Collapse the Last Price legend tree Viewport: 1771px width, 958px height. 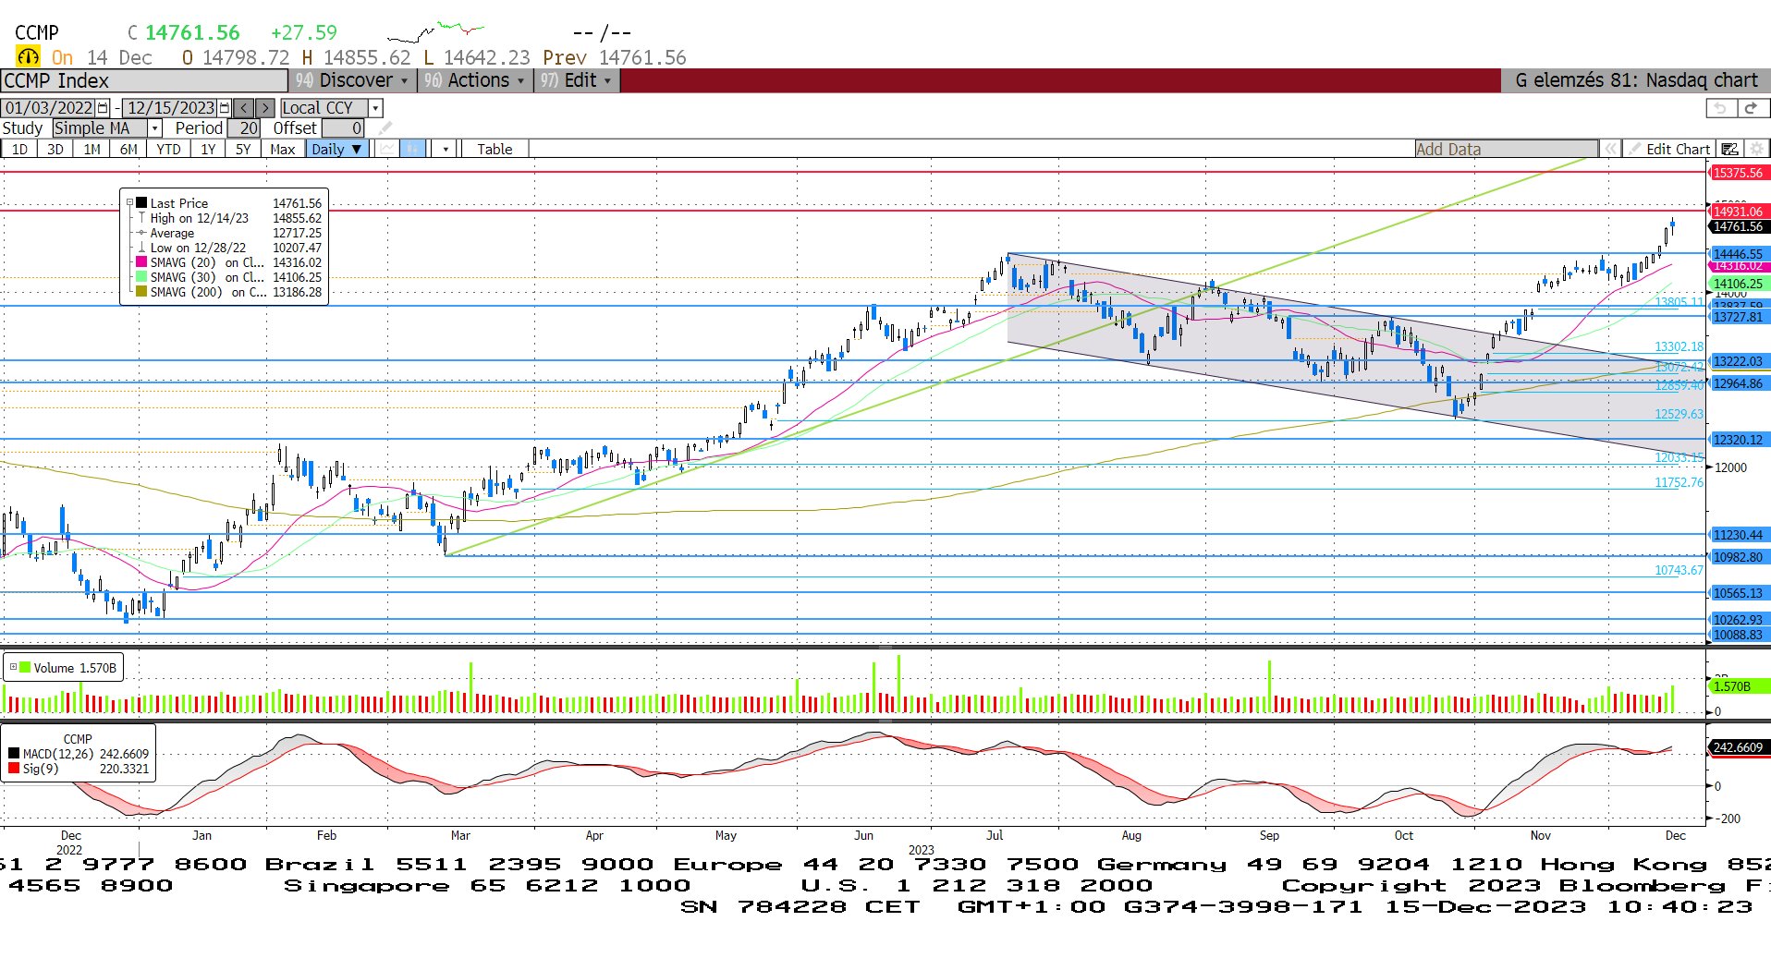tap(129, 203)
